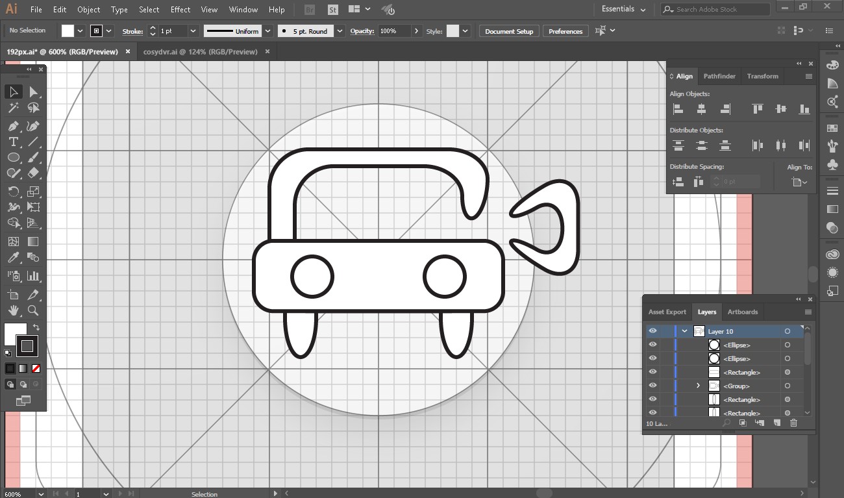Image resolution: width=844 pixels, height=498 pixels.
Task: Select the Pen tool
Action: click(14, 126)
